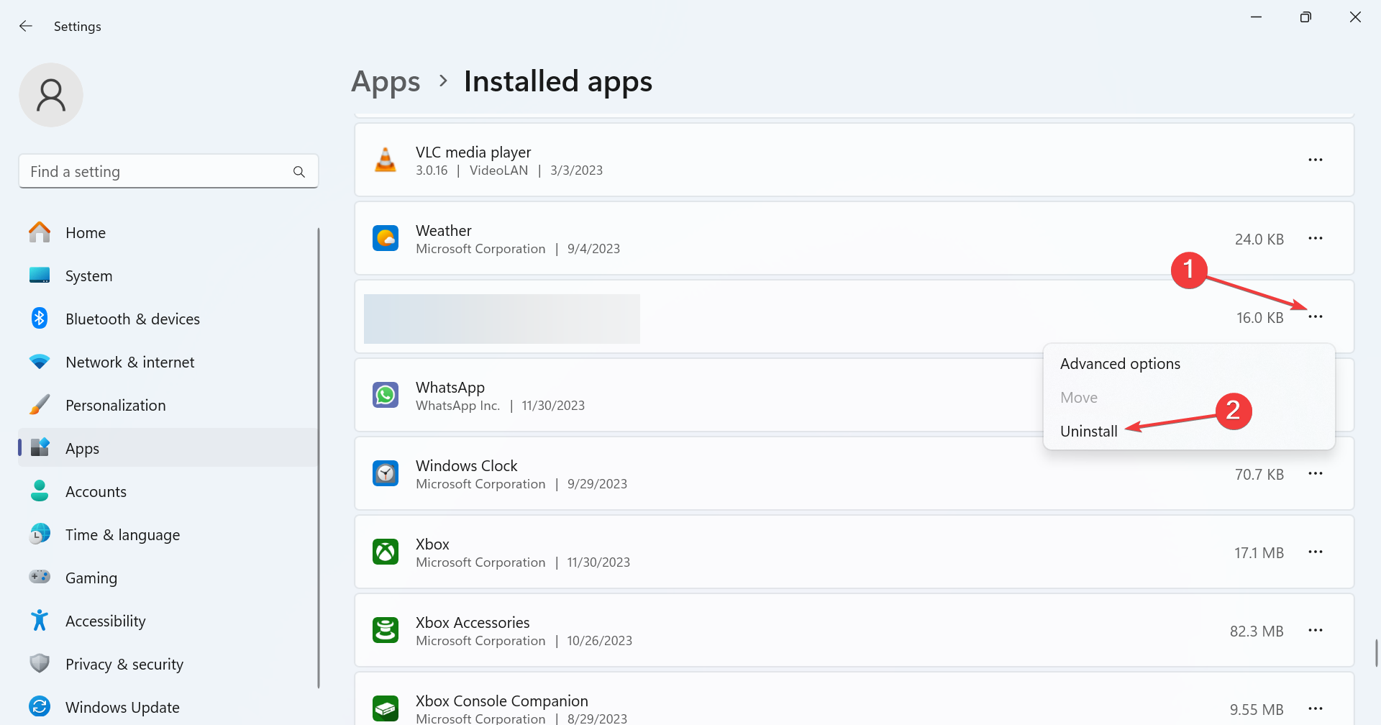Screen dimensions: 1381x725
Task: Click the Weather app icon
Action: (x=386, y=238)
